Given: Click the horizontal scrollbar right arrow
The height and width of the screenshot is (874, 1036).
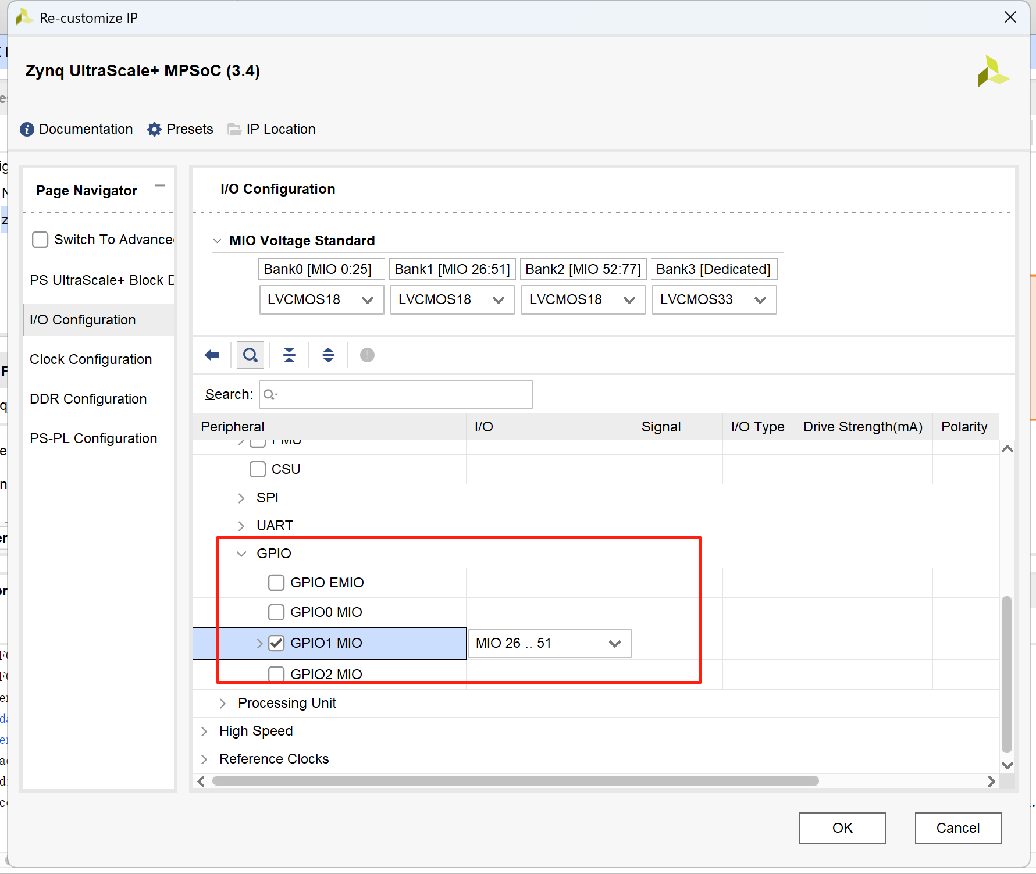Looking at the screenshot, I should pos(991,782).
